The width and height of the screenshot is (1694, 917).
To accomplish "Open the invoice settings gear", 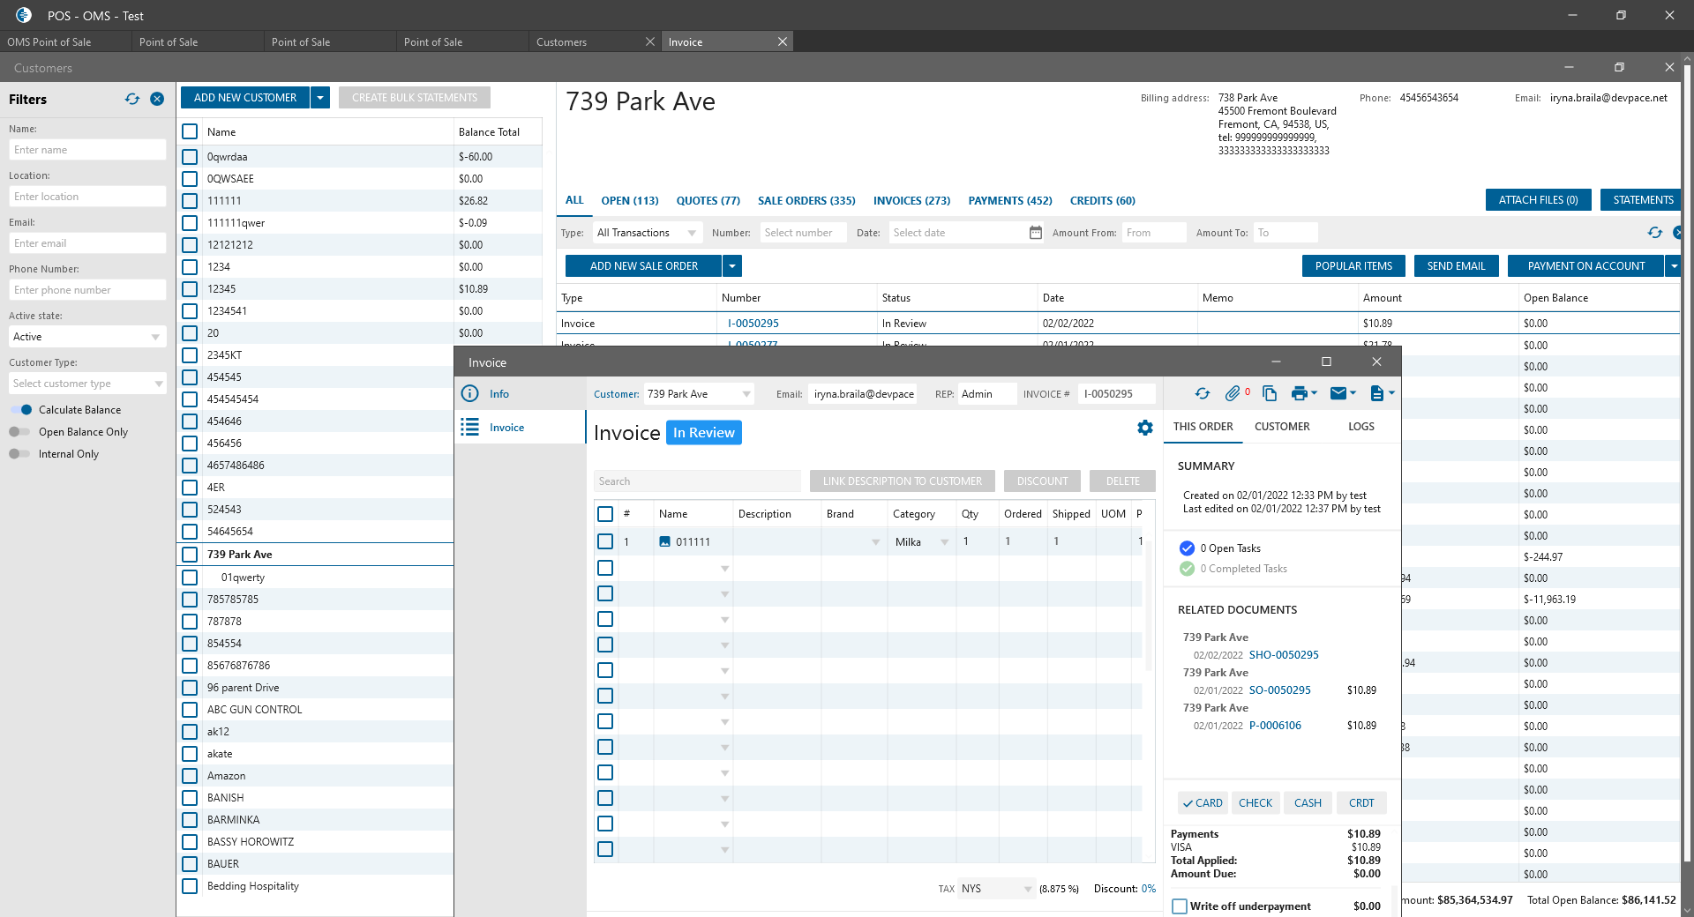I will pyautogui.click(x=1144, y=428).
